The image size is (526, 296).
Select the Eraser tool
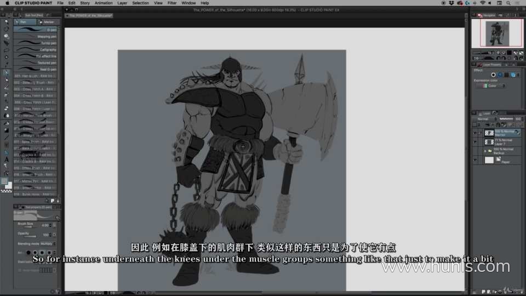6,108
